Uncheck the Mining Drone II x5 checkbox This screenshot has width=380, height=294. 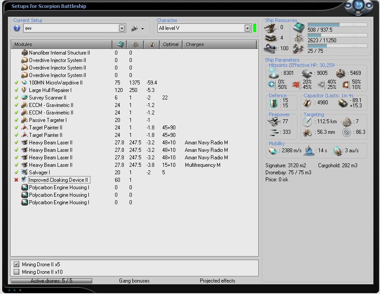[17, 264]
